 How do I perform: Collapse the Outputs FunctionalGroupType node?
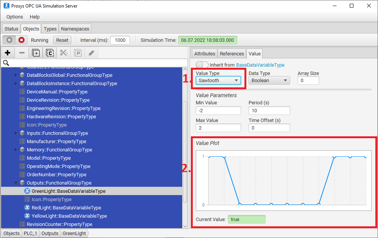pyautogui.click(x=16, y=183)
